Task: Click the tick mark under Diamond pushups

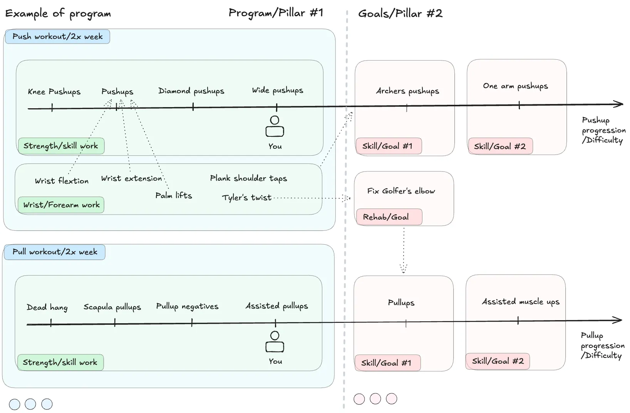Action: point(193,107)
